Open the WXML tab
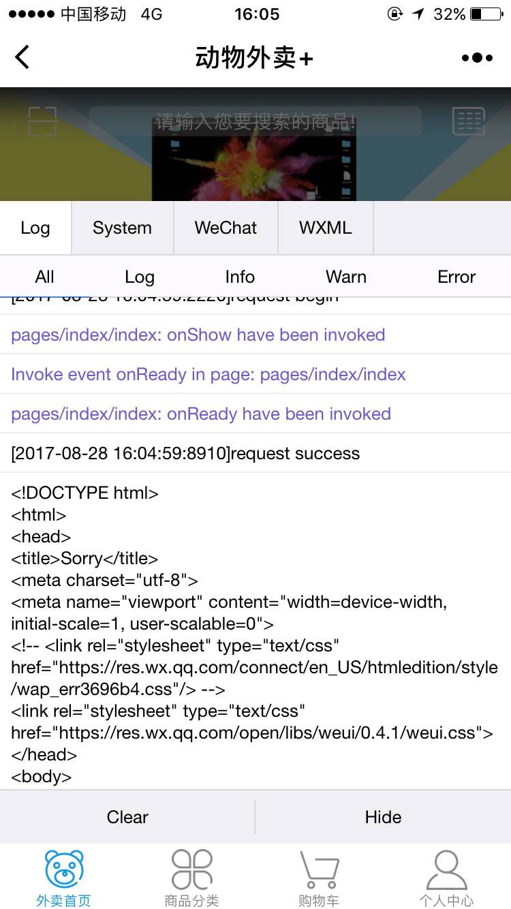Image resolution: width=511 pixels, height=909 pixels. tap(326, 228)
